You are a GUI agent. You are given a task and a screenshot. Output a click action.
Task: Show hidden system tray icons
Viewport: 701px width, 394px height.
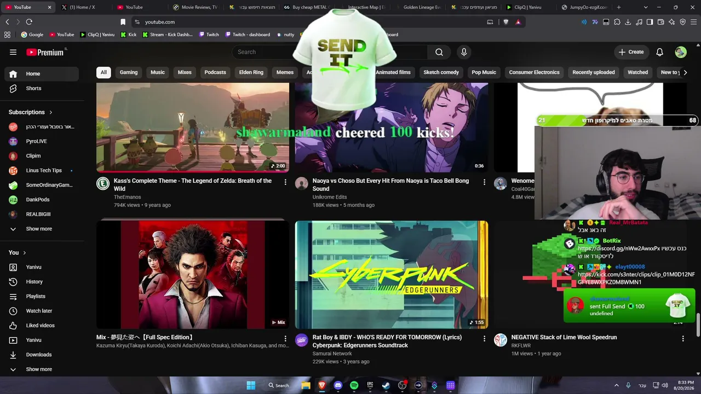617,385
